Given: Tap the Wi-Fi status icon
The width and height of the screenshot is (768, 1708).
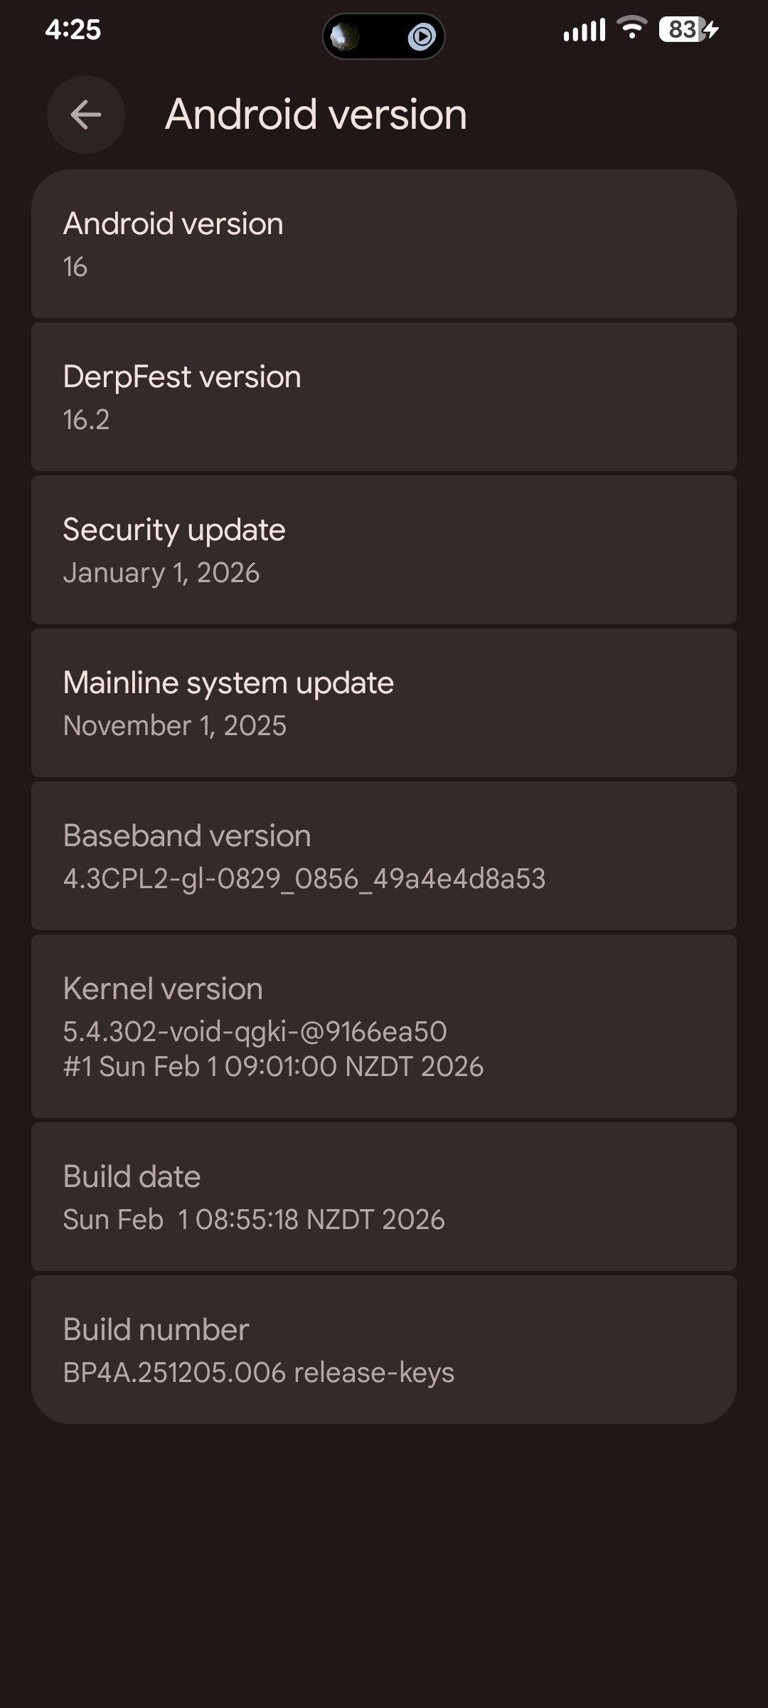Looking at the screenshot, I should click(x=631, y=28).
